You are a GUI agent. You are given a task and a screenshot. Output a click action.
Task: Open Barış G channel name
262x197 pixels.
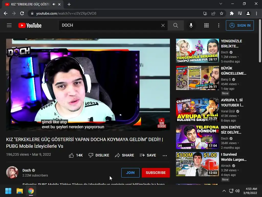pos(226,80)
